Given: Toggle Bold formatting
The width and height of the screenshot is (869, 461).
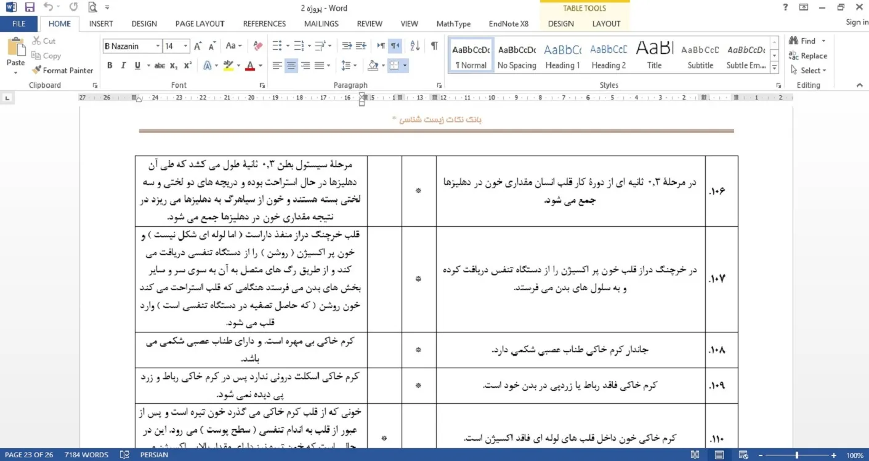Looking at the screenshot, I should pyautogui.click(x=110, y=66).
